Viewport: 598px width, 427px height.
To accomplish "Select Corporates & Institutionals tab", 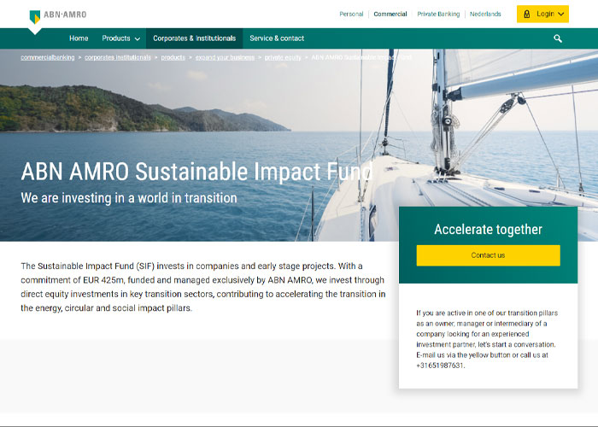I will (x=194, y=38).
